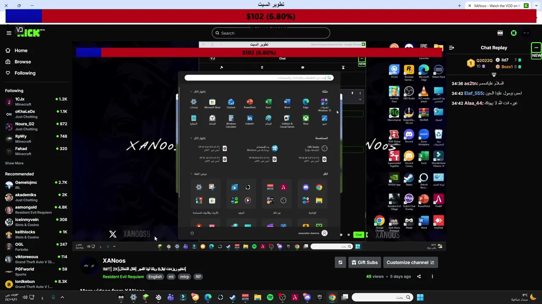
Task: Open a new browser tab with plus button
Action: click(459, 5)
